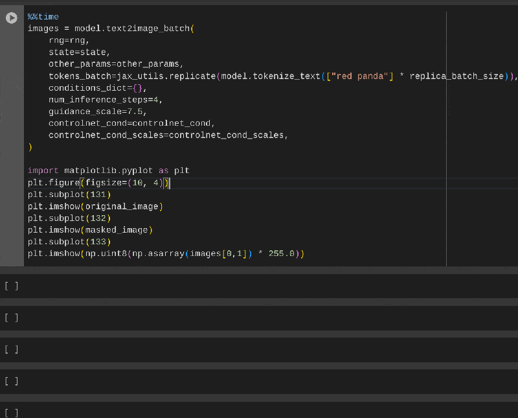Click replica_batch_size in tokens_batch line
This screenshot has height=418, width=518.
point(456,76)
